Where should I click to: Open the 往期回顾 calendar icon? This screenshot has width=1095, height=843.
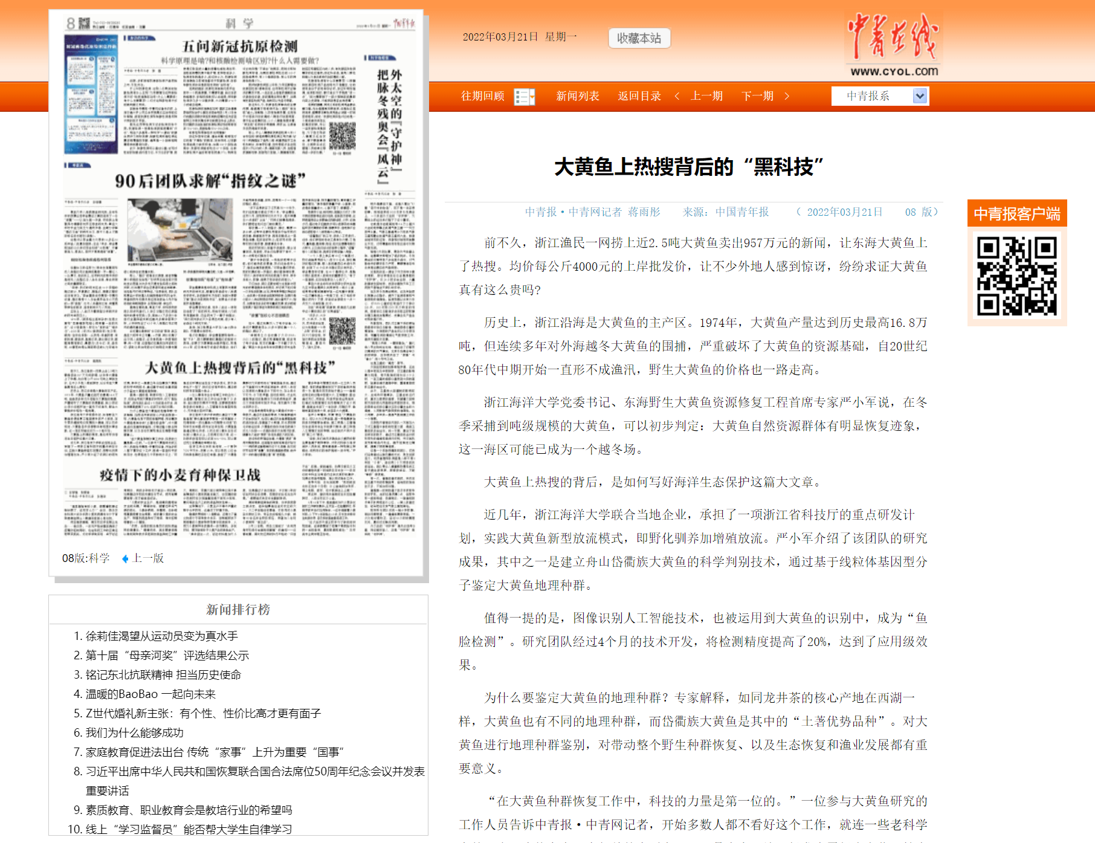pyautogui.click(x=525, y=97)
